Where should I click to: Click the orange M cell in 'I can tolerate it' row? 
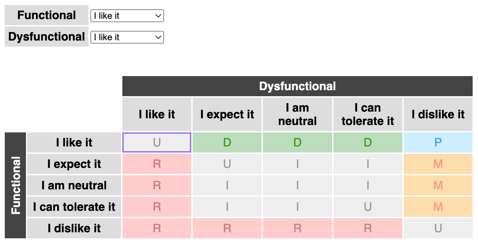click(438, 207)
